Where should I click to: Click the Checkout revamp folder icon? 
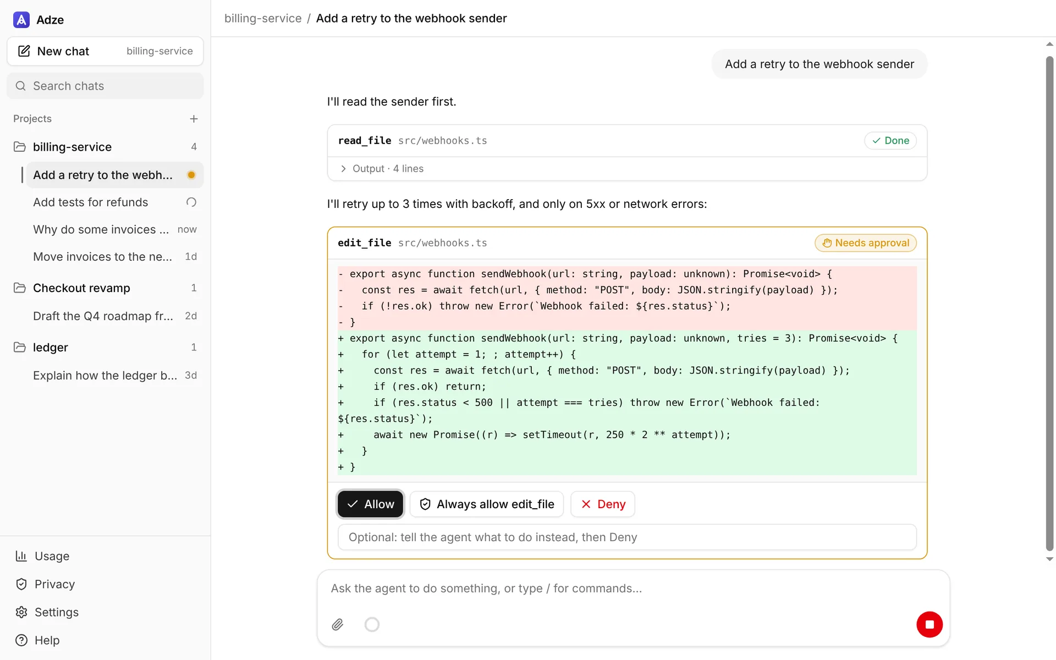[20, 288]
